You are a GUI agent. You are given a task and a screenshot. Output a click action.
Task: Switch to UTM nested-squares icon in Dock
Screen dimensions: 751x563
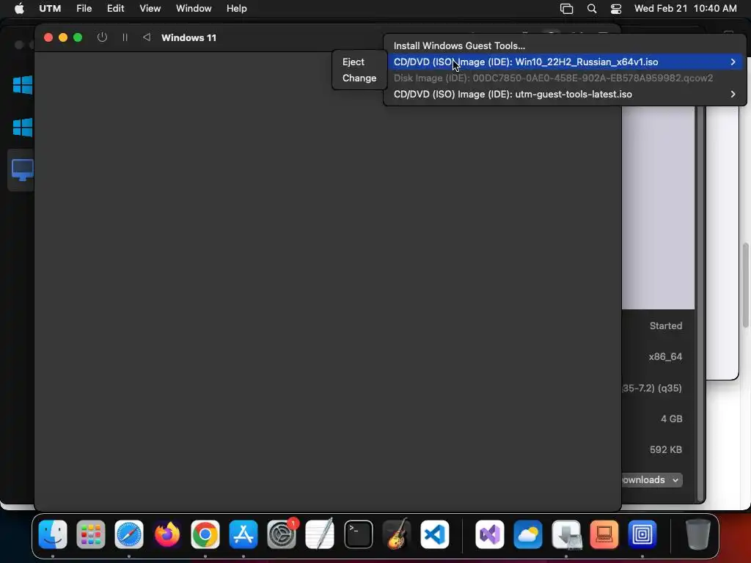coord(642,534)
